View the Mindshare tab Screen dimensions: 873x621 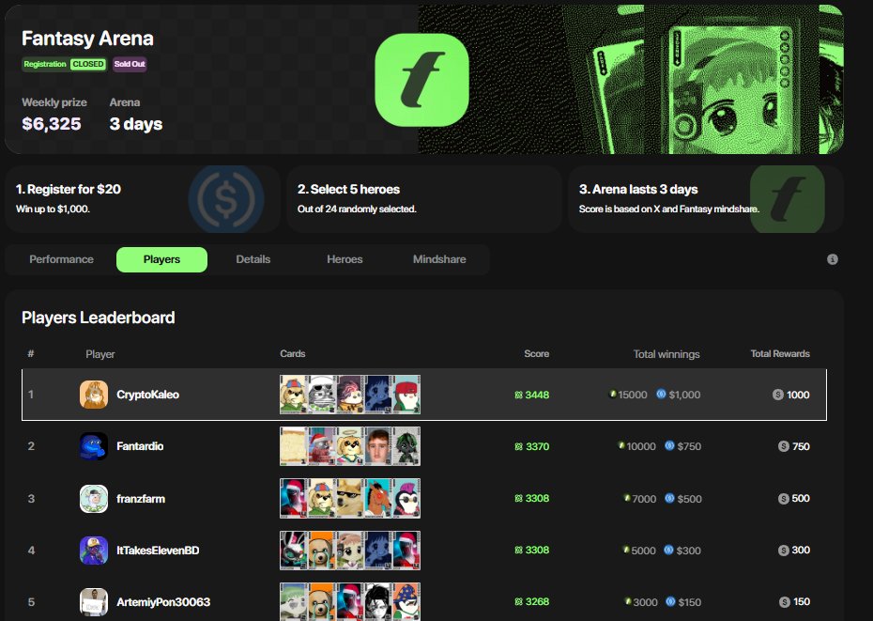439,259
